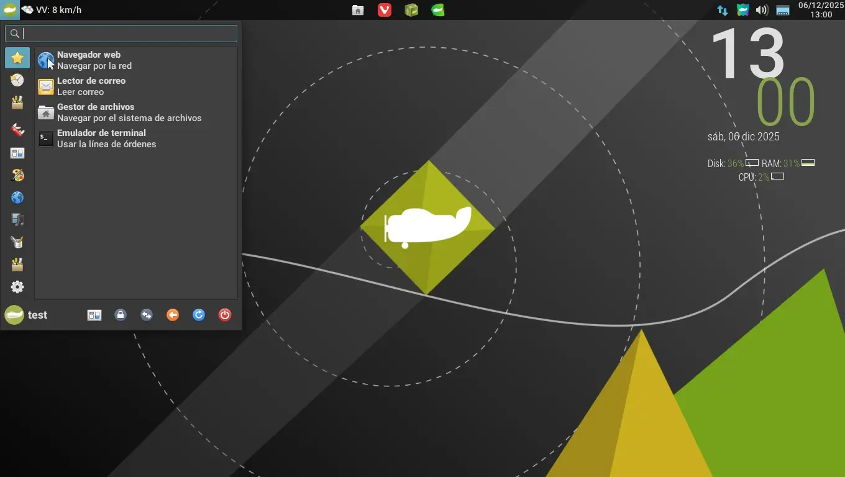The height and width of the screenshot is (477, 845).
Task: Switch user with the two-arrows button
Action: (147, 315)
